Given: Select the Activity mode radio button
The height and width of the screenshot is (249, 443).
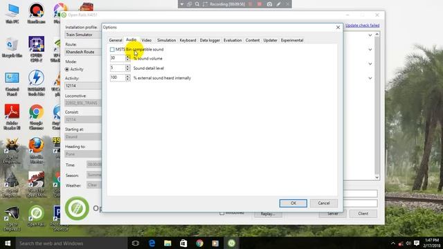Looking at the screenshot, I should pyautogui.click(x=67, y=69).
